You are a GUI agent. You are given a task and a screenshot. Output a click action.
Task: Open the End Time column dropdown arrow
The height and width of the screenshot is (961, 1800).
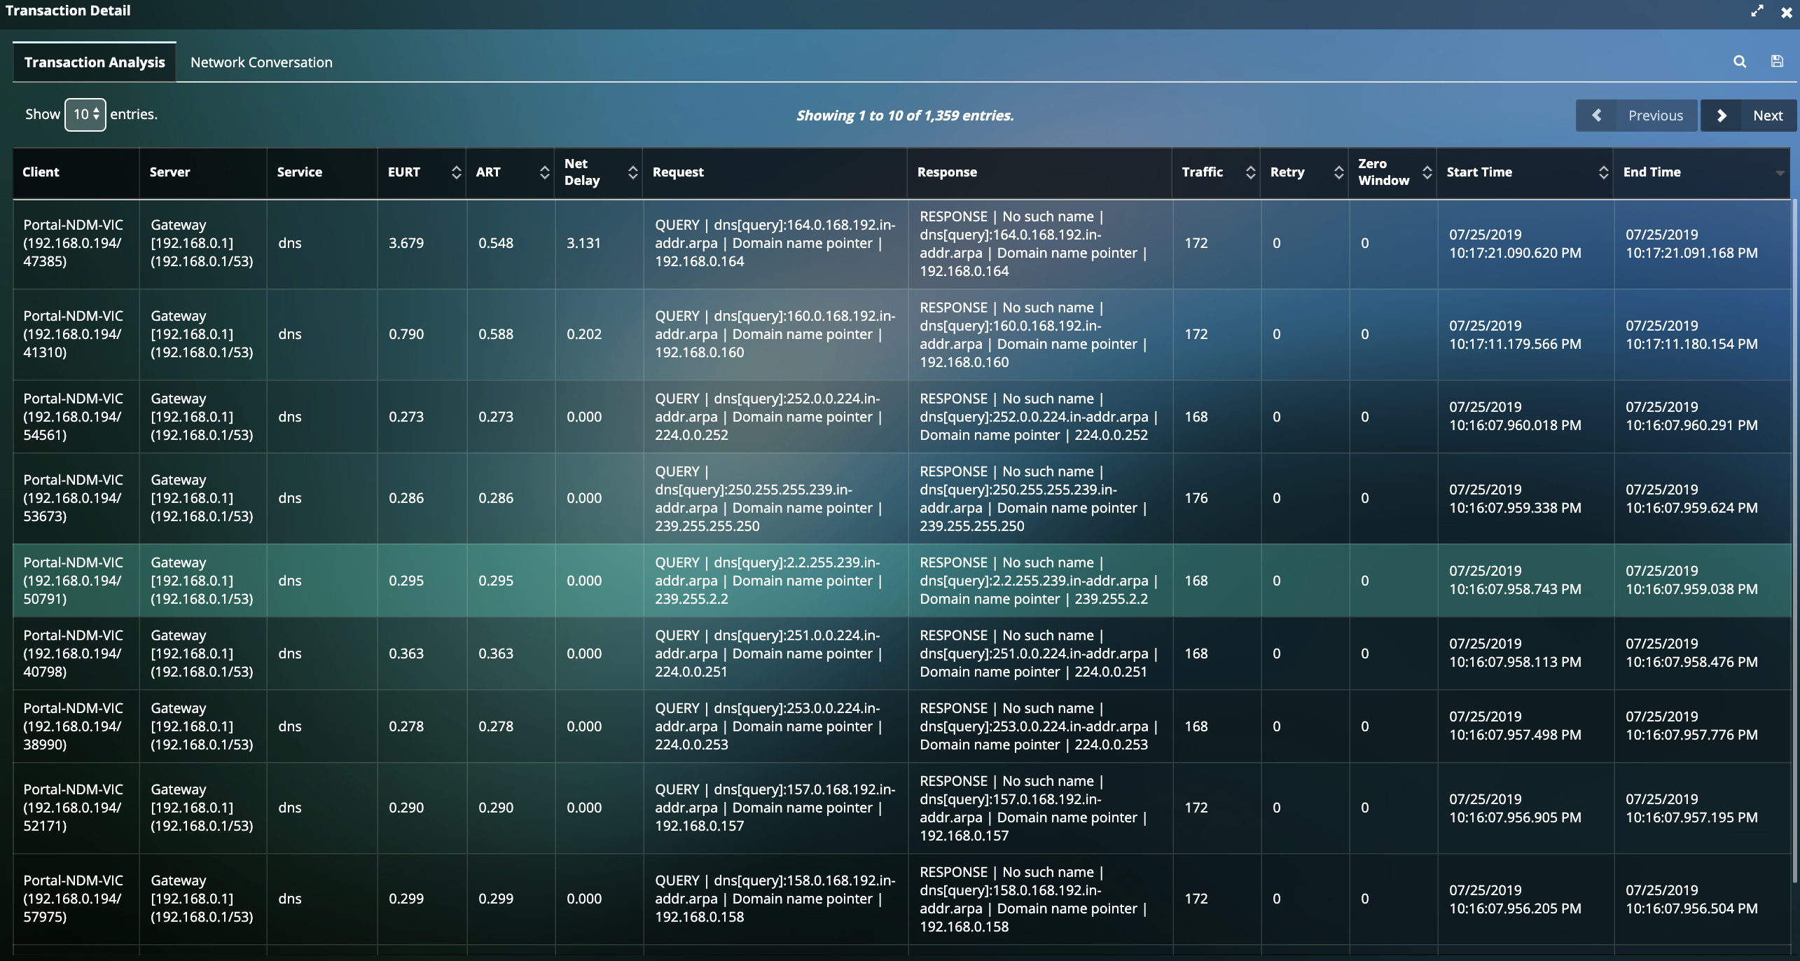coord(1781,172)
